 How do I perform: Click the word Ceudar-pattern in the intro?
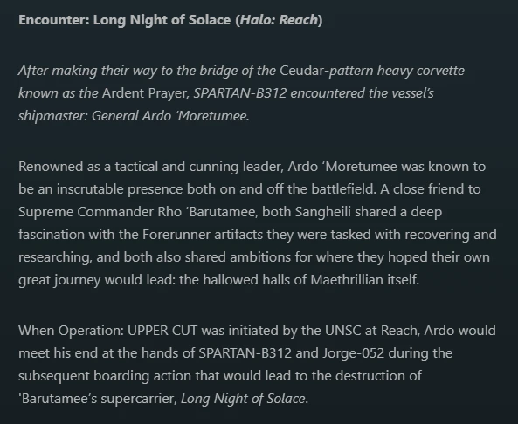[327, 71]
